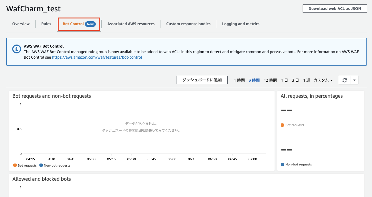Open the aws.amazon.com bot-control link
Viewport: 372px width, 197px height.
pyautogui.click(x=97, y=57)
